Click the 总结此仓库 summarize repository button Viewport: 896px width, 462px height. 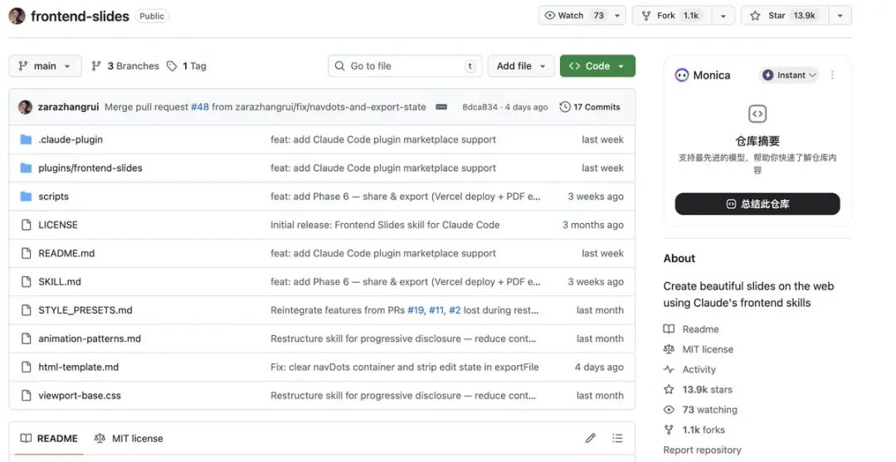pos(757,204)
